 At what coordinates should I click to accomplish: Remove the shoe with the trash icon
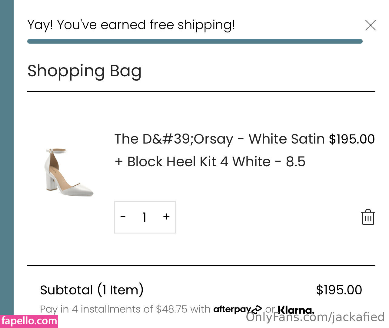point(368,217)
